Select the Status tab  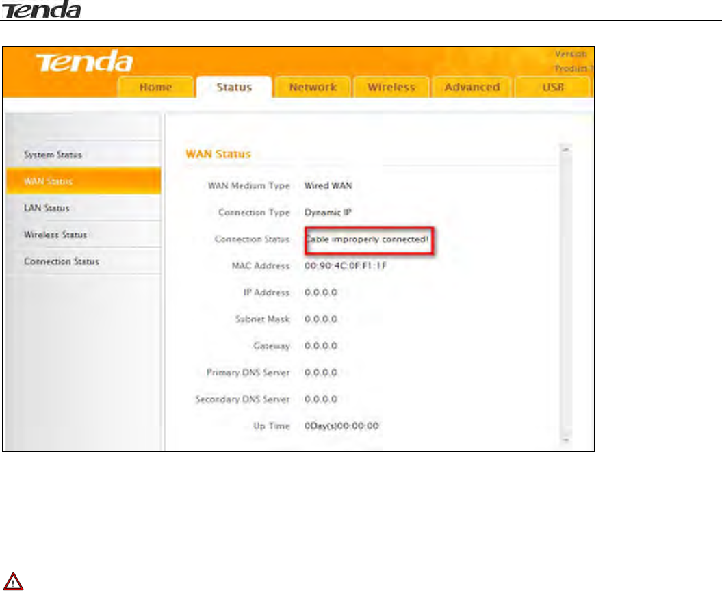(234, 87)
